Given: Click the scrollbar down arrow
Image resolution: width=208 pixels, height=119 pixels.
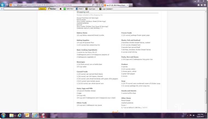Looking at the screenshot, I should pyautogui.click(x=206, y=112).
